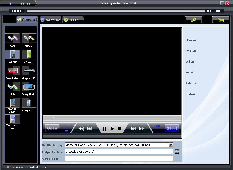Viewport: 233px width, 170px height.
Task: Open the registration key icon
Action: coord(193,20)
